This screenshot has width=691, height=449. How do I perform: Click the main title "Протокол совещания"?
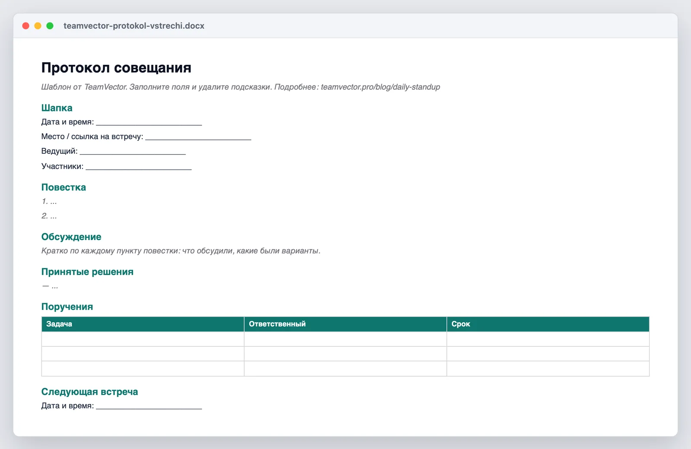(116, 68)
